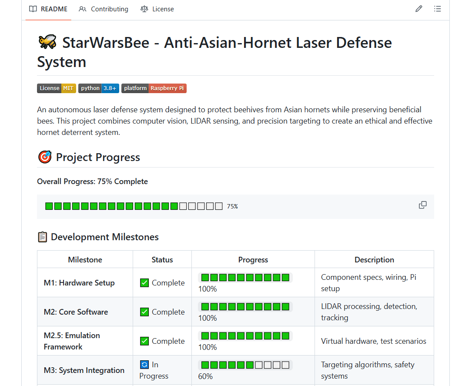Image resolution: width=462 pixels, height=386 pixels.
Task: Click the people icon beside Contributing
Action: 82,9
